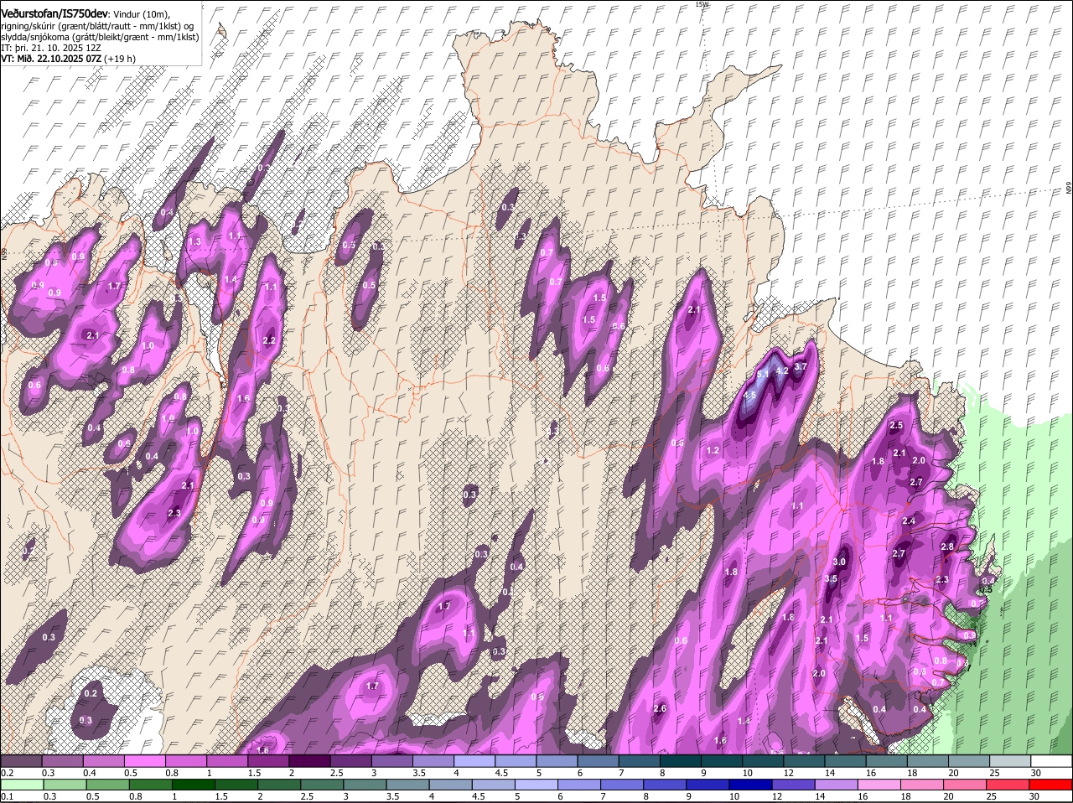Image resolution: width=1073 pixels, height=803 pixels.
Task: Click the N99 label on the left map edge
Action: click(x=3, y=252)
